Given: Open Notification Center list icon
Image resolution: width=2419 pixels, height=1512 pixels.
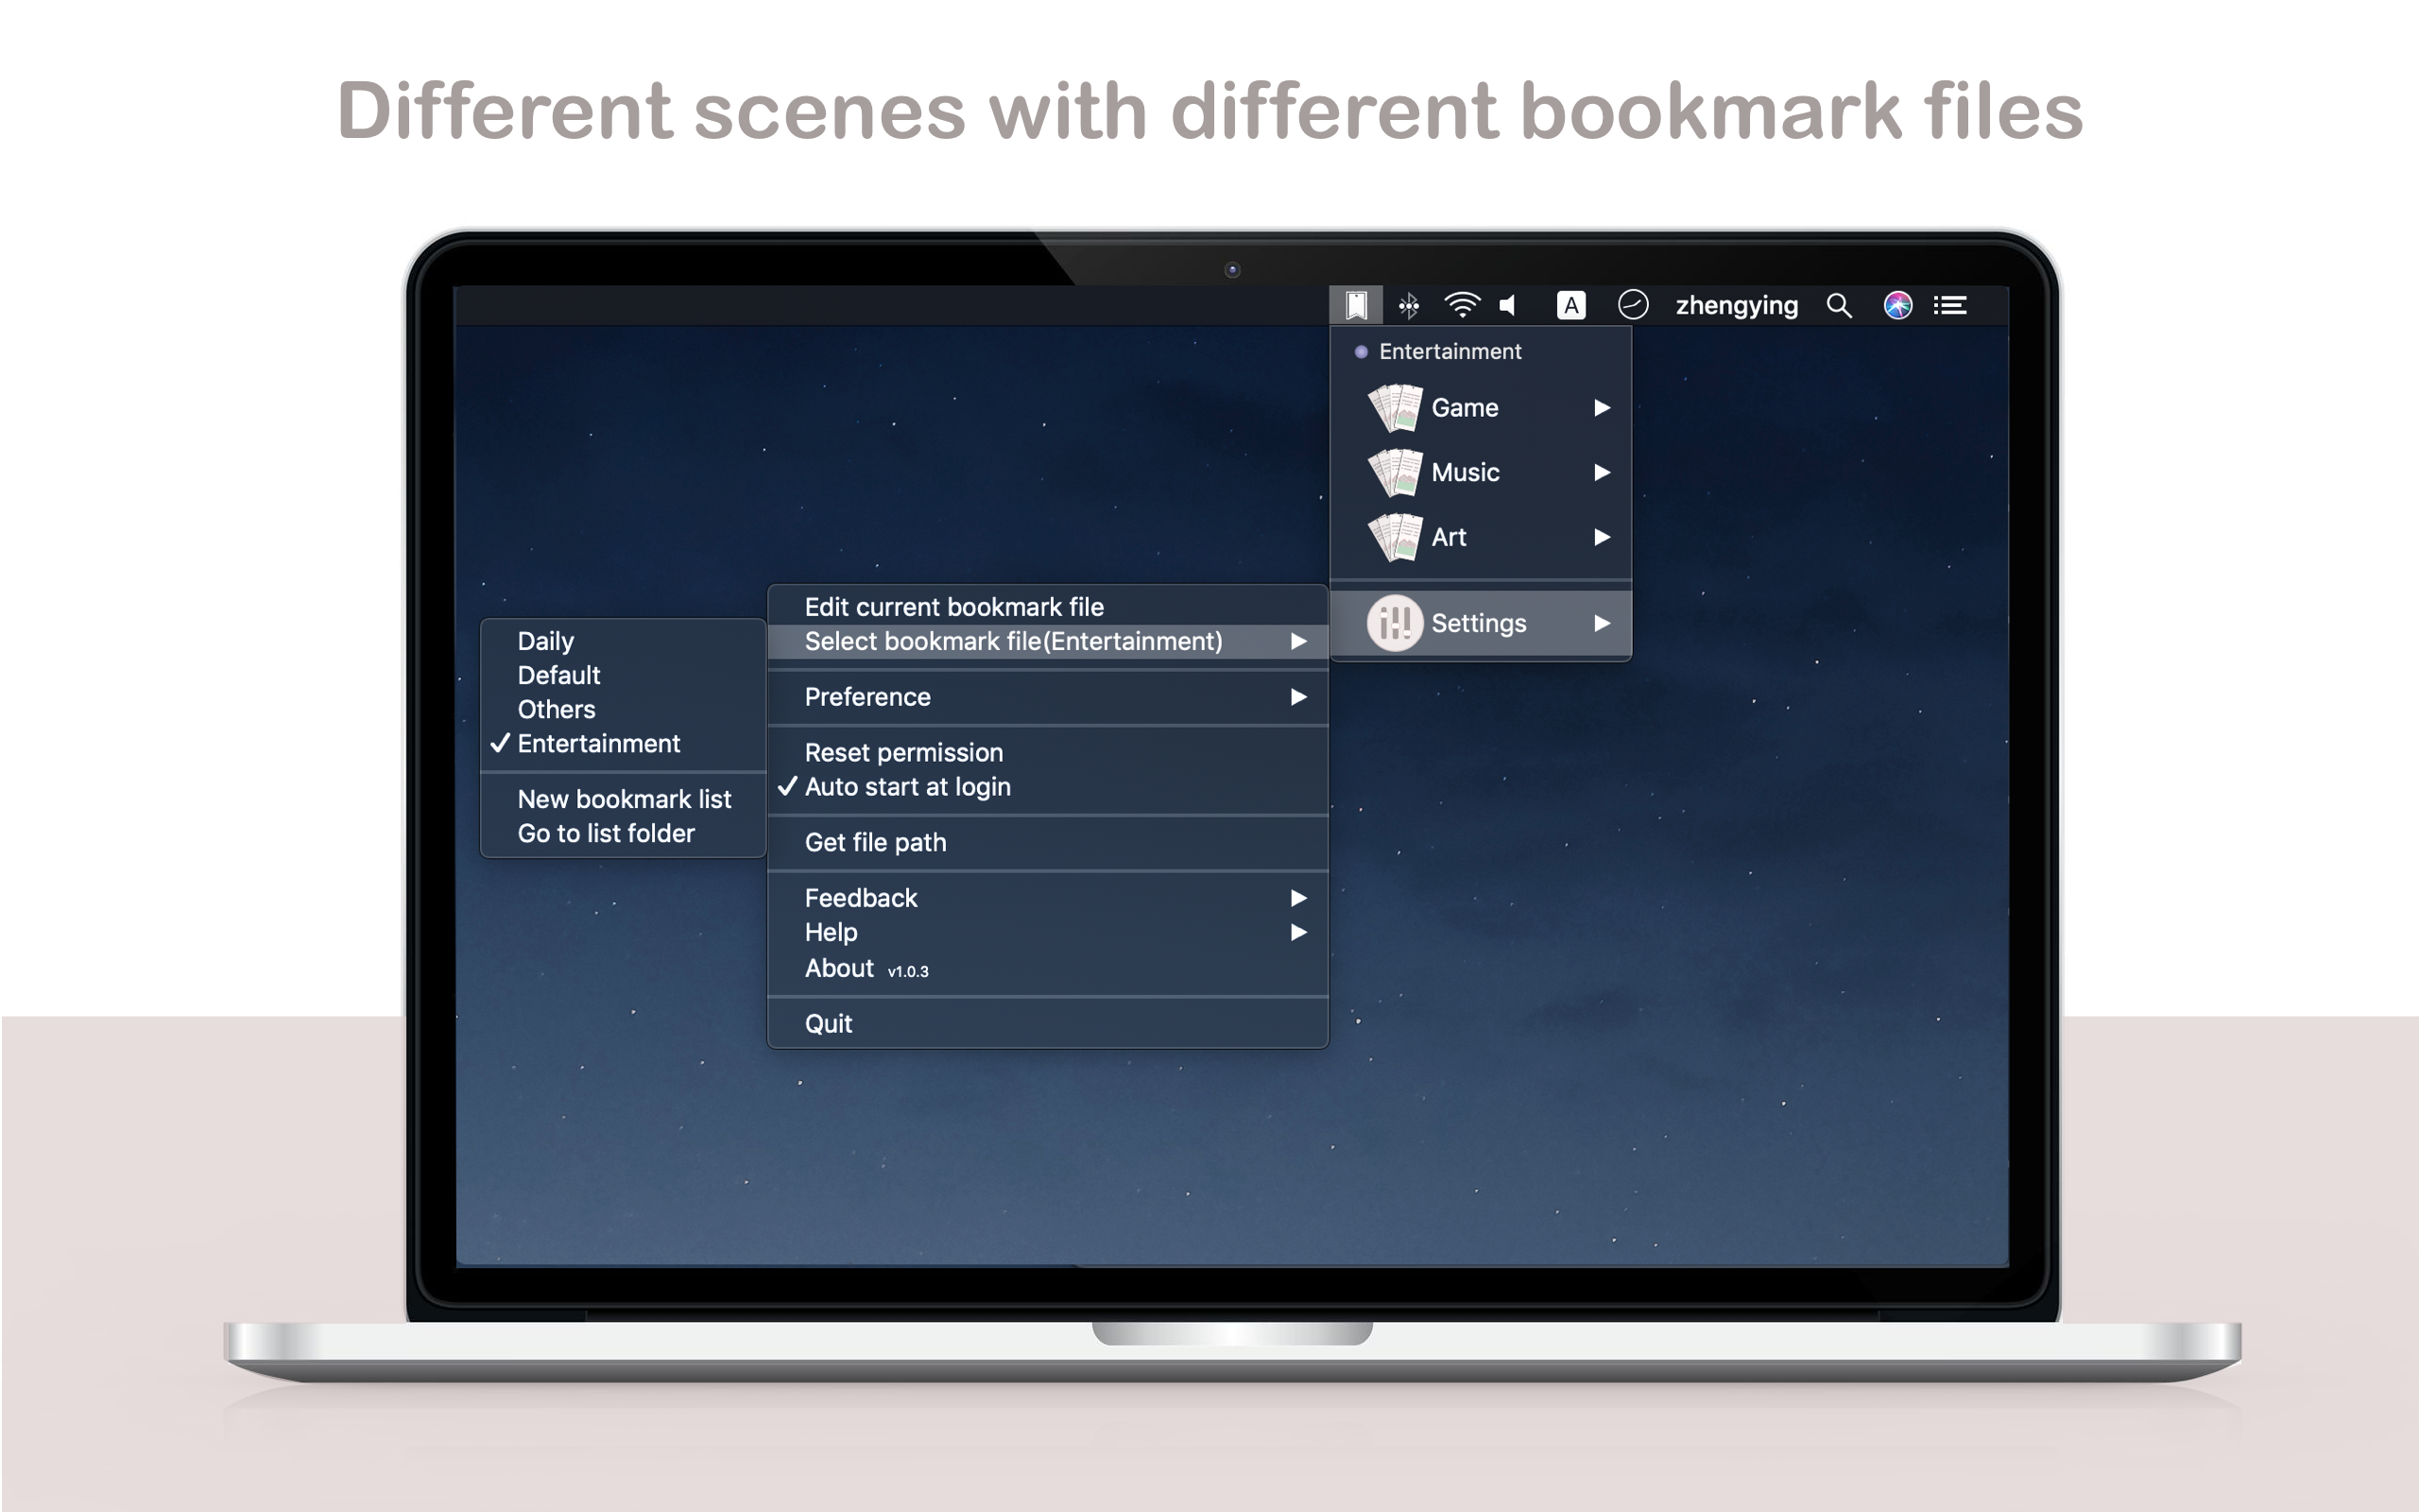Looking at the screenshot, I should coord(1950,305).
